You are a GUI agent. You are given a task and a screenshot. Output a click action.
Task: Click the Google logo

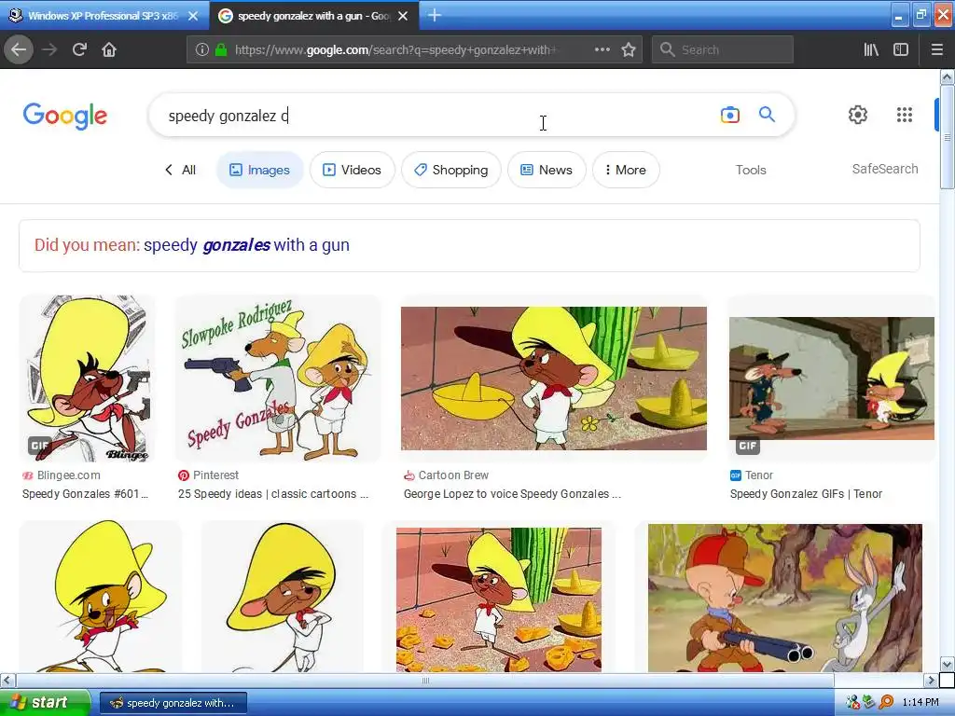tap(65, 116)
